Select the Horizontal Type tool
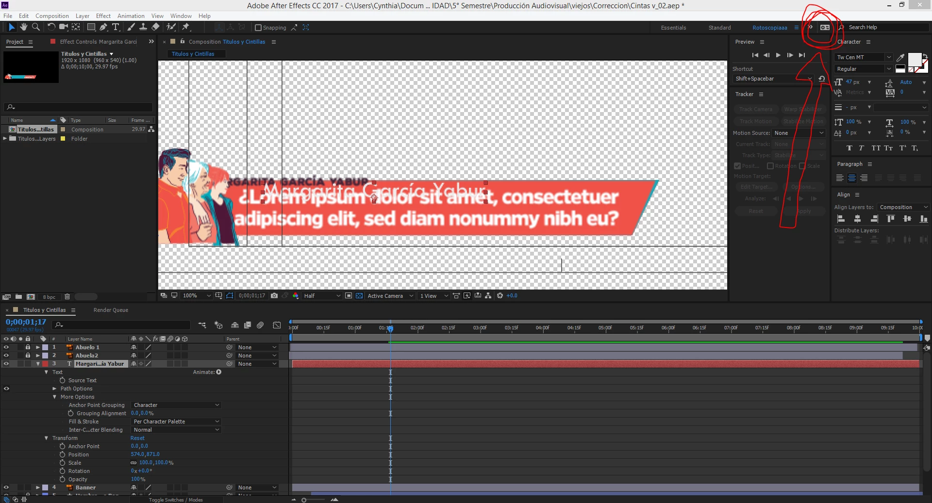 [x=116, y=27]
